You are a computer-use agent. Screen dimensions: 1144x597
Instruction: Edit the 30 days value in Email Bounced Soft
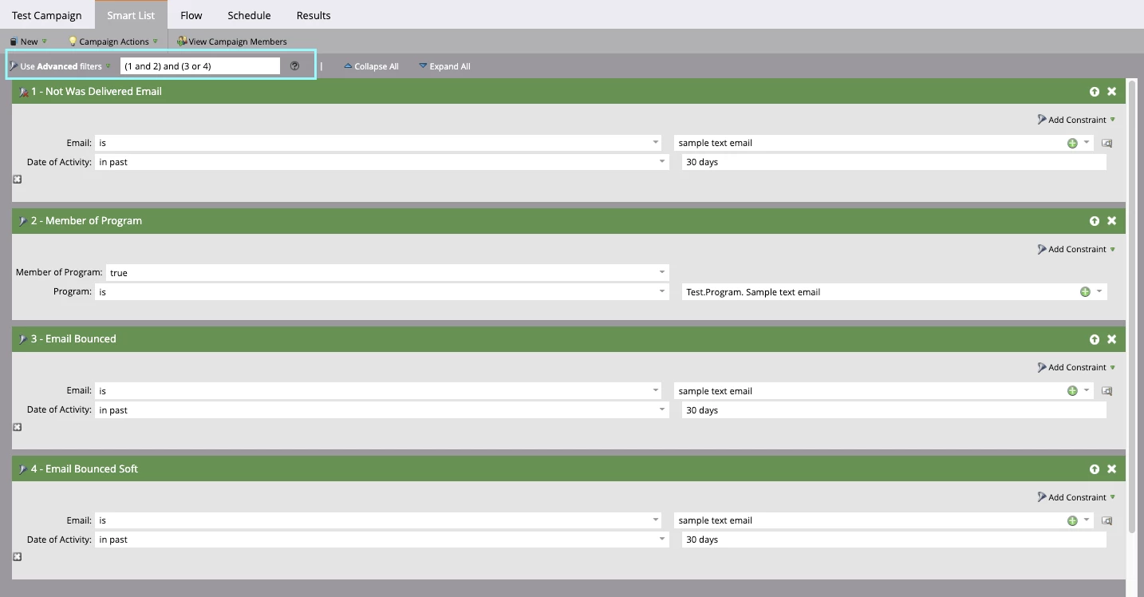click(894, 540)
